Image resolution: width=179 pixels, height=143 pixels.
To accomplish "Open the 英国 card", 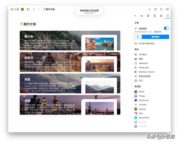I will [x=70, y=83].
